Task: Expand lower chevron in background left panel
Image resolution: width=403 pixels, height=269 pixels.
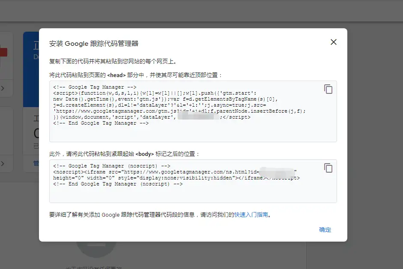Action: (x=3, y=164)
